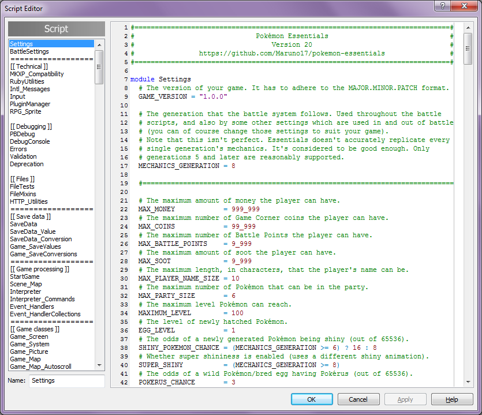Open the SaveData_Conversion script
The image size is (482, 415).
coord(41,239)
